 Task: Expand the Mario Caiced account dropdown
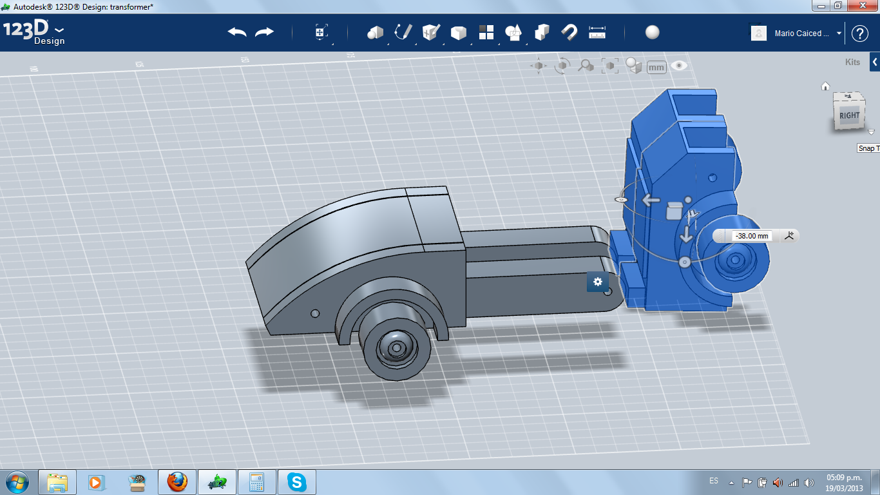(x=839, y=34)
